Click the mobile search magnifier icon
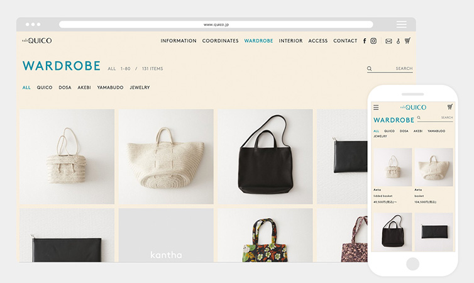474x283 pixels. coord(419,118)
